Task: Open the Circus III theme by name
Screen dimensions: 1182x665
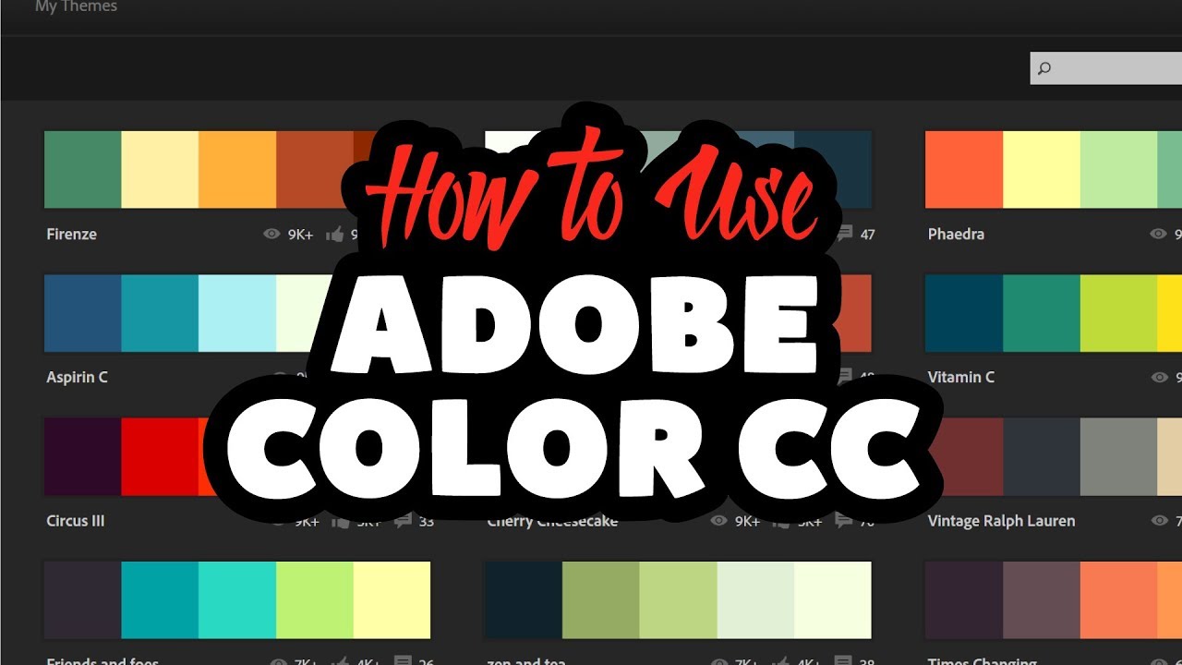Action: click(75, 521)
